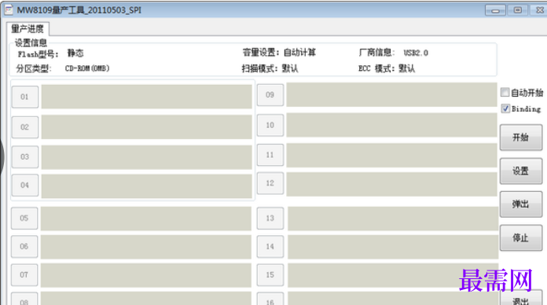Select port button 01
The width and height of the screenshot is (547, 305).
coord(25,97)
